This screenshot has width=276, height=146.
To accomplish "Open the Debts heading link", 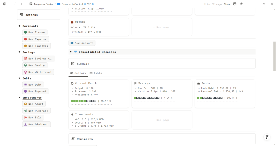I will (27, 78).
